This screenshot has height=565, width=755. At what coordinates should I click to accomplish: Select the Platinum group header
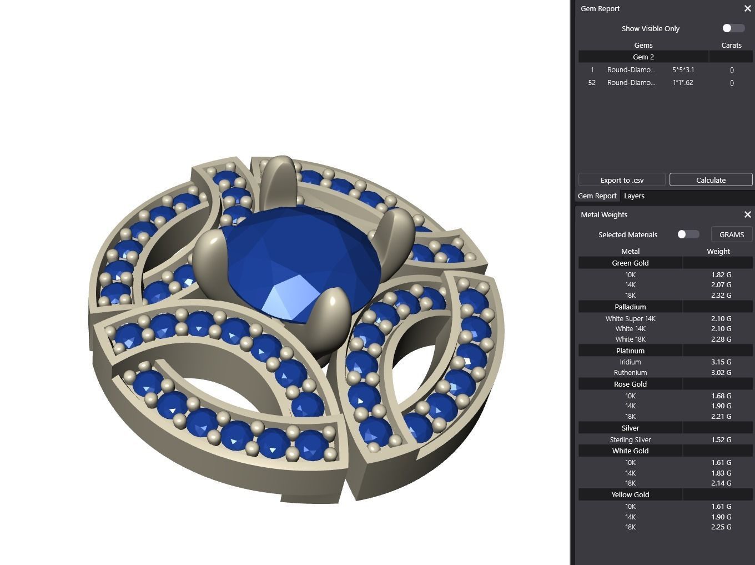[x=665, y=351]
